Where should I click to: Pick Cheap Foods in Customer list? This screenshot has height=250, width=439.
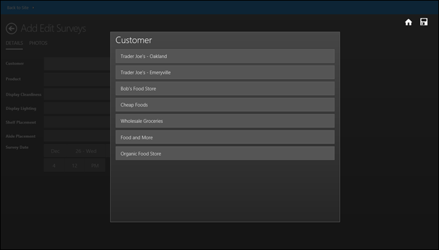click(x=225, y=105)
